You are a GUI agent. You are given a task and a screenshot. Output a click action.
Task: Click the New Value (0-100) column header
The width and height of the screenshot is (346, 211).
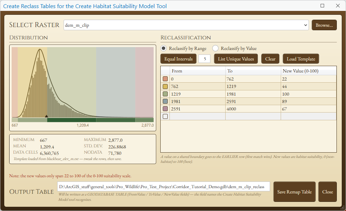pos(309,71)
